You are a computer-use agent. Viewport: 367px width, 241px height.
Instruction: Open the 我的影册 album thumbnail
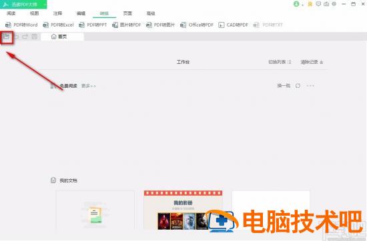(x=183, y=210)
